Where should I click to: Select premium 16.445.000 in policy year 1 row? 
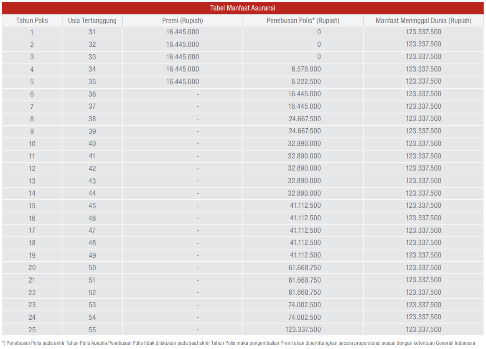tap(183, 32)
